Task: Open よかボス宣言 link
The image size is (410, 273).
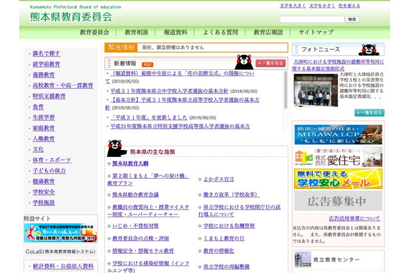Action: coord(218,179)
